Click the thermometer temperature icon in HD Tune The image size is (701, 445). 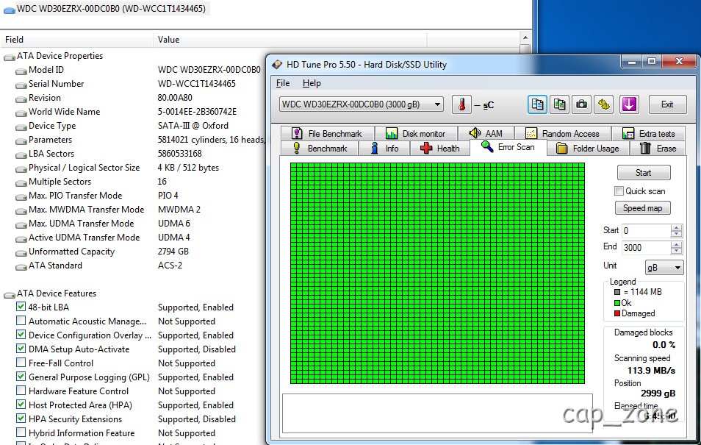click(461, 104)
